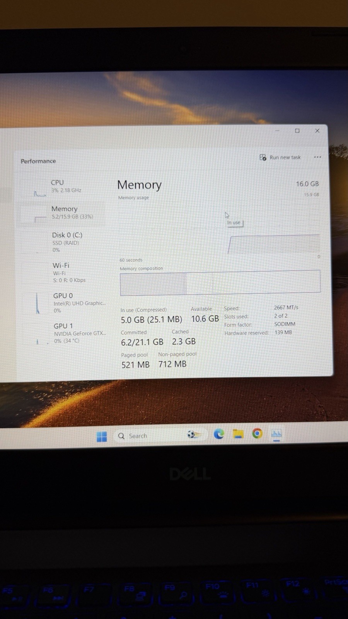The height and width of the screenshot is (619, 348).
Task: Click the GPU 0 mini graph thumbnail
Action: [x=36, y=303]
